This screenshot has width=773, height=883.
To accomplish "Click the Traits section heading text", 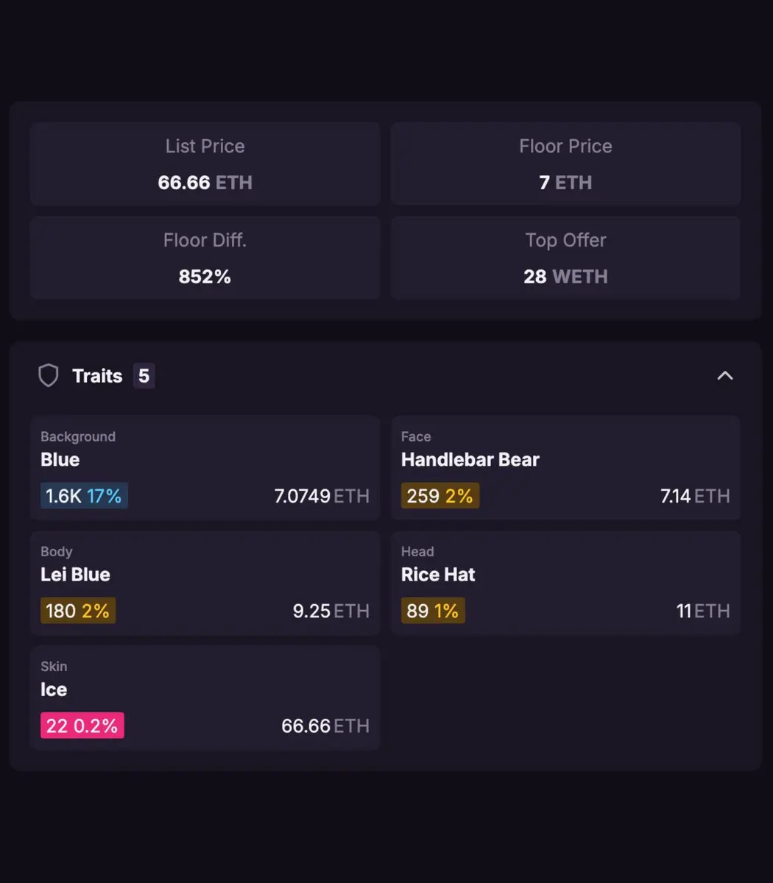I will pyautogui.click(x=97, y=376).
